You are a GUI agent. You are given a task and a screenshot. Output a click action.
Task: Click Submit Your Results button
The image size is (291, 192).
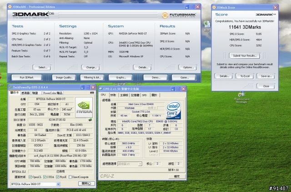click(245, 56)
